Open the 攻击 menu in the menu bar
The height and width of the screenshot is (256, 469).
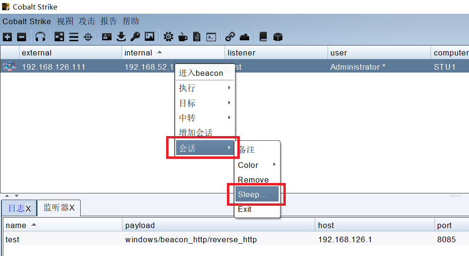click(x=87, y=21)
